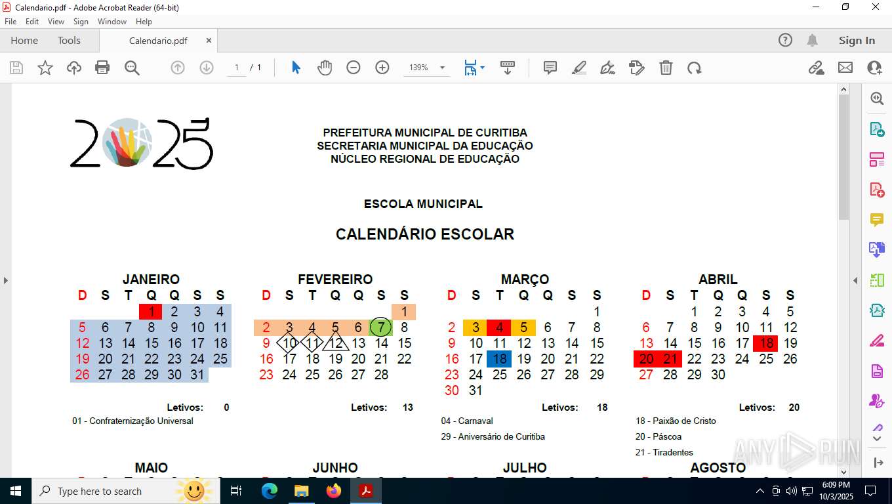The height and width of the screenshot is (504, 892).
Task: Click the page number field
Action: tap(237, 68)
